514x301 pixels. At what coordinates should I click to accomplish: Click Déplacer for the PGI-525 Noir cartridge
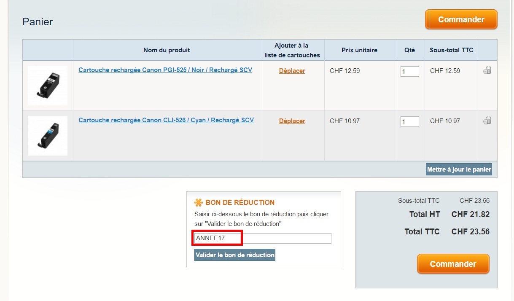pos(292,71)
